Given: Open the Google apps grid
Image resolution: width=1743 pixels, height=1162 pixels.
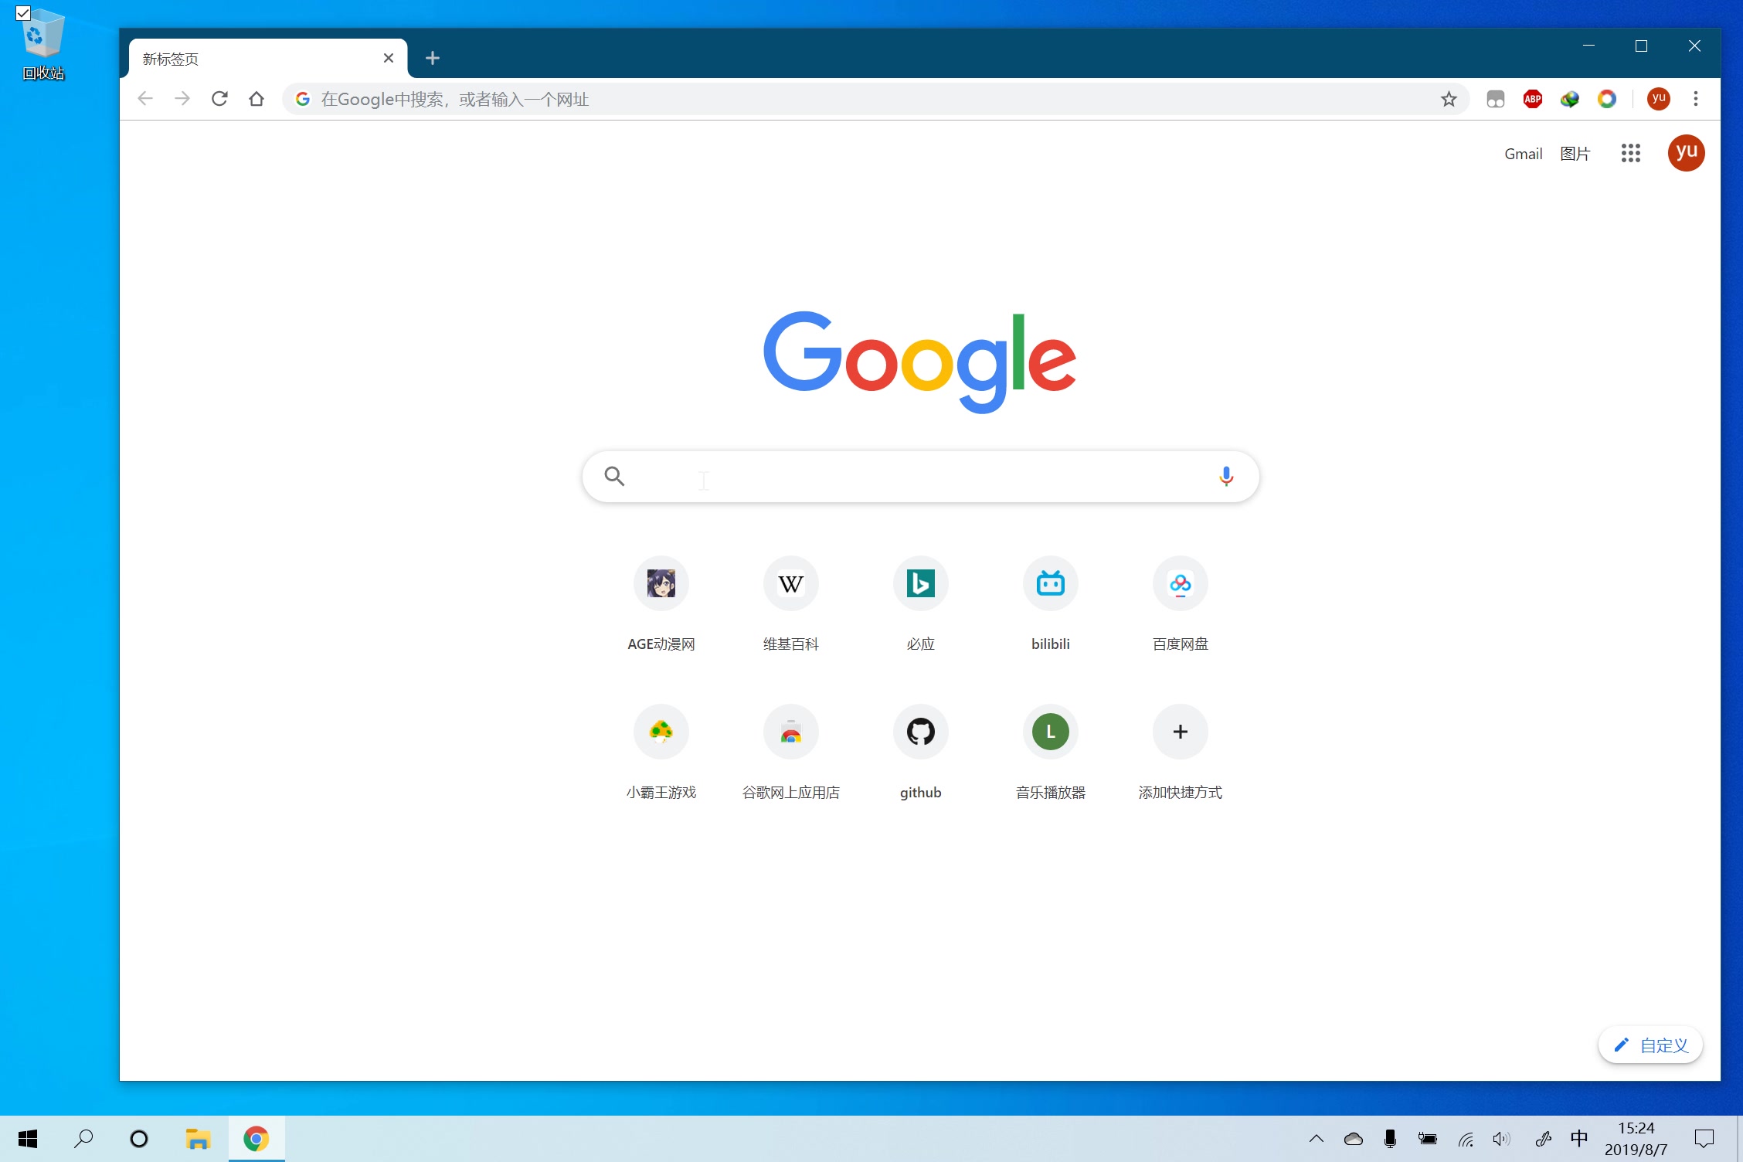Looking at the screenshot, I should pyautogui.click(x=1631, y=153).
